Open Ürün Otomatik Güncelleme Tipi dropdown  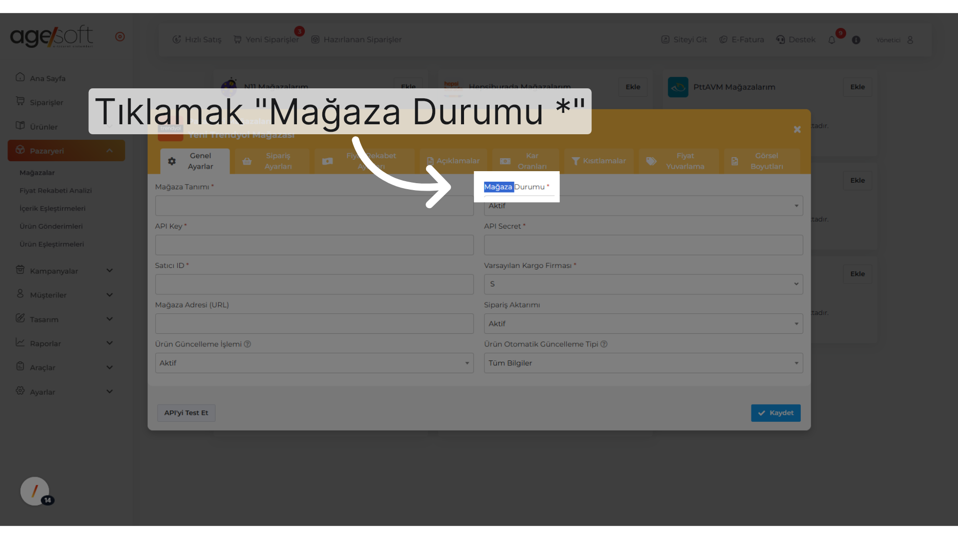click(643, 363)
